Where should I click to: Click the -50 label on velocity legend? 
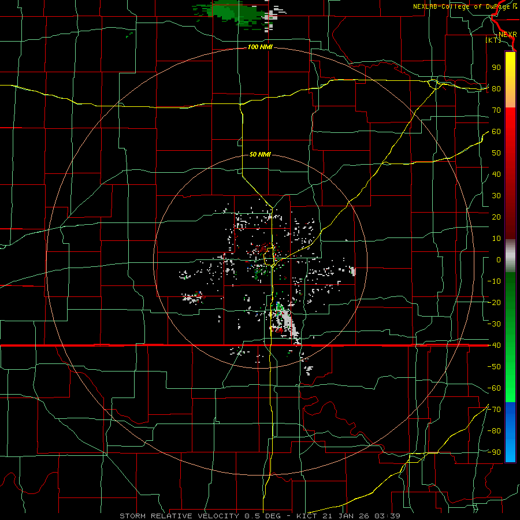pos(494,367)
